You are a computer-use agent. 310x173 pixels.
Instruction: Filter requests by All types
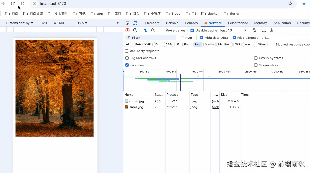(x=128, y=44)
